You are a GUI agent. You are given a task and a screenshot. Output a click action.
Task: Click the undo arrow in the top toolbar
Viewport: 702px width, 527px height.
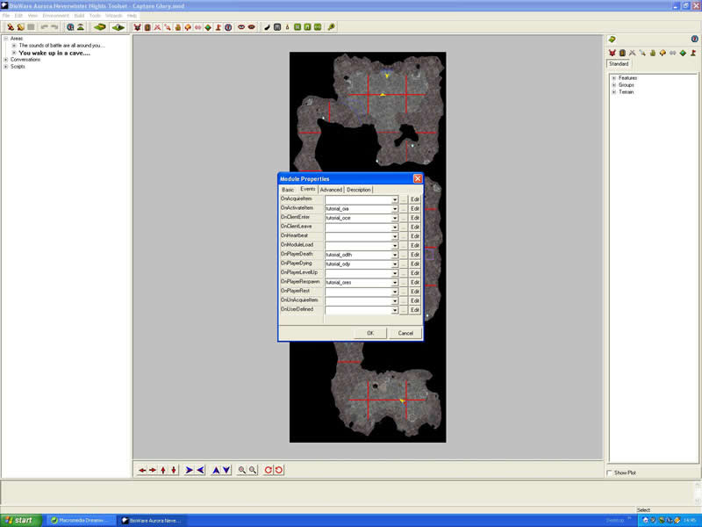click(x=45, y=27)
